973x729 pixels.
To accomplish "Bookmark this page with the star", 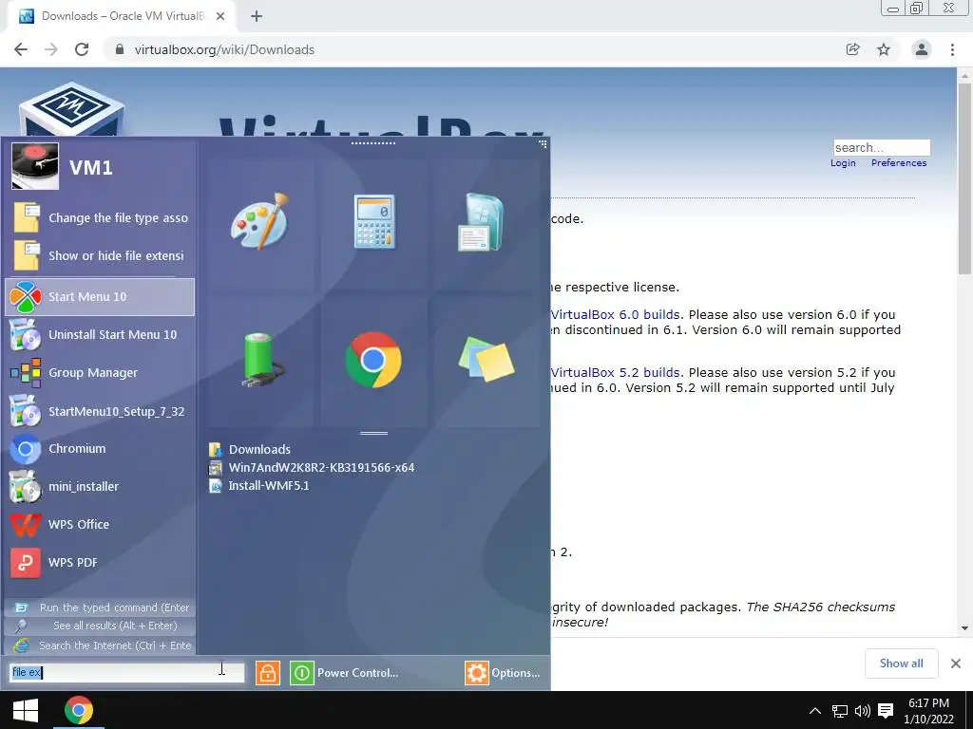I will [884, 49].
